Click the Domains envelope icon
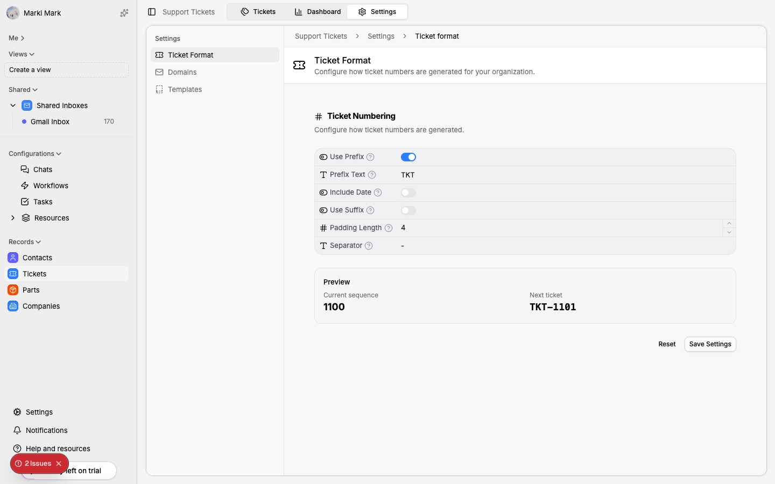 [x=159, y=72]
